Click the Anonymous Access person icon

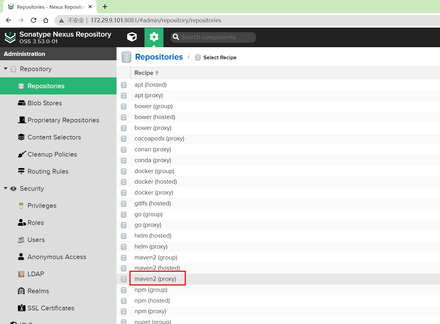click(21, 257)
